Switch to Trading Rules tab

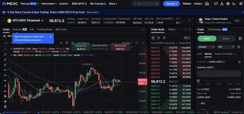point(45,30)
